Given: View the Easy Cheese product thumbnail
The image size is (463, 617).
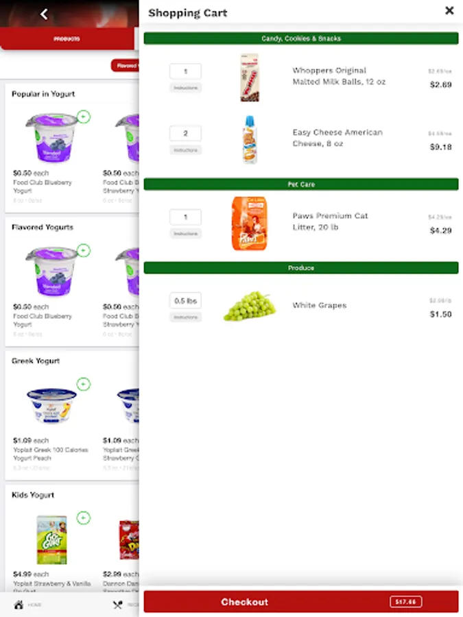Looking at the screenshot, I should [x=250, y=139].
